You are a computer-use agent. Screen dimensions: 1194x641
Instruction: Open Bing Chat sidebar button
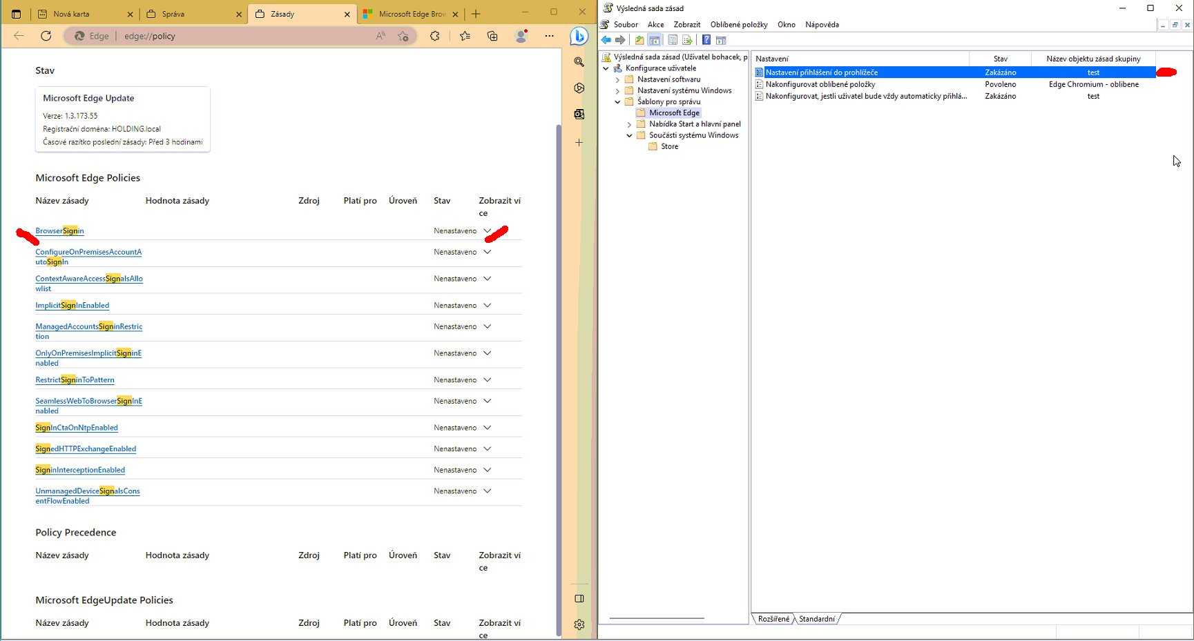579,36
